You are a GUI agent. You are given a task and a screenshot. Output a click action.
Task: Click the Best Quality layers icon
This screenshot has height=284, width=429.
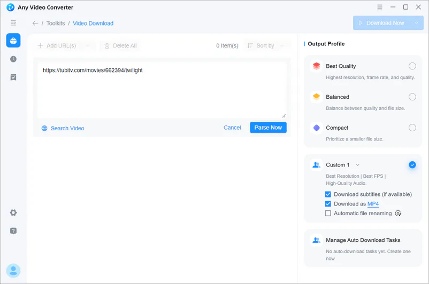click(317, 66)
